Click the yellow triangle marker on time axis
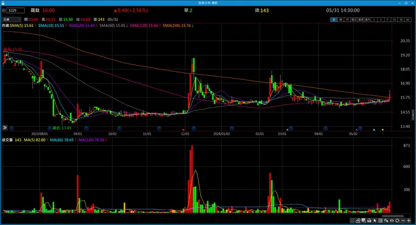This screenshot has height=225, width=416. point(383,130)
